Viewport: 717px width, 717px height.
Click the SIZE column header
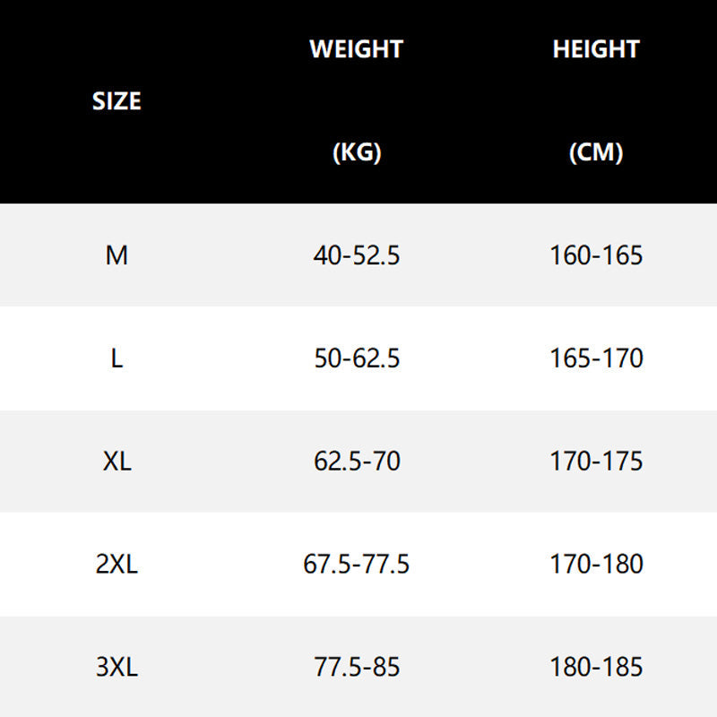pos(117,101)
